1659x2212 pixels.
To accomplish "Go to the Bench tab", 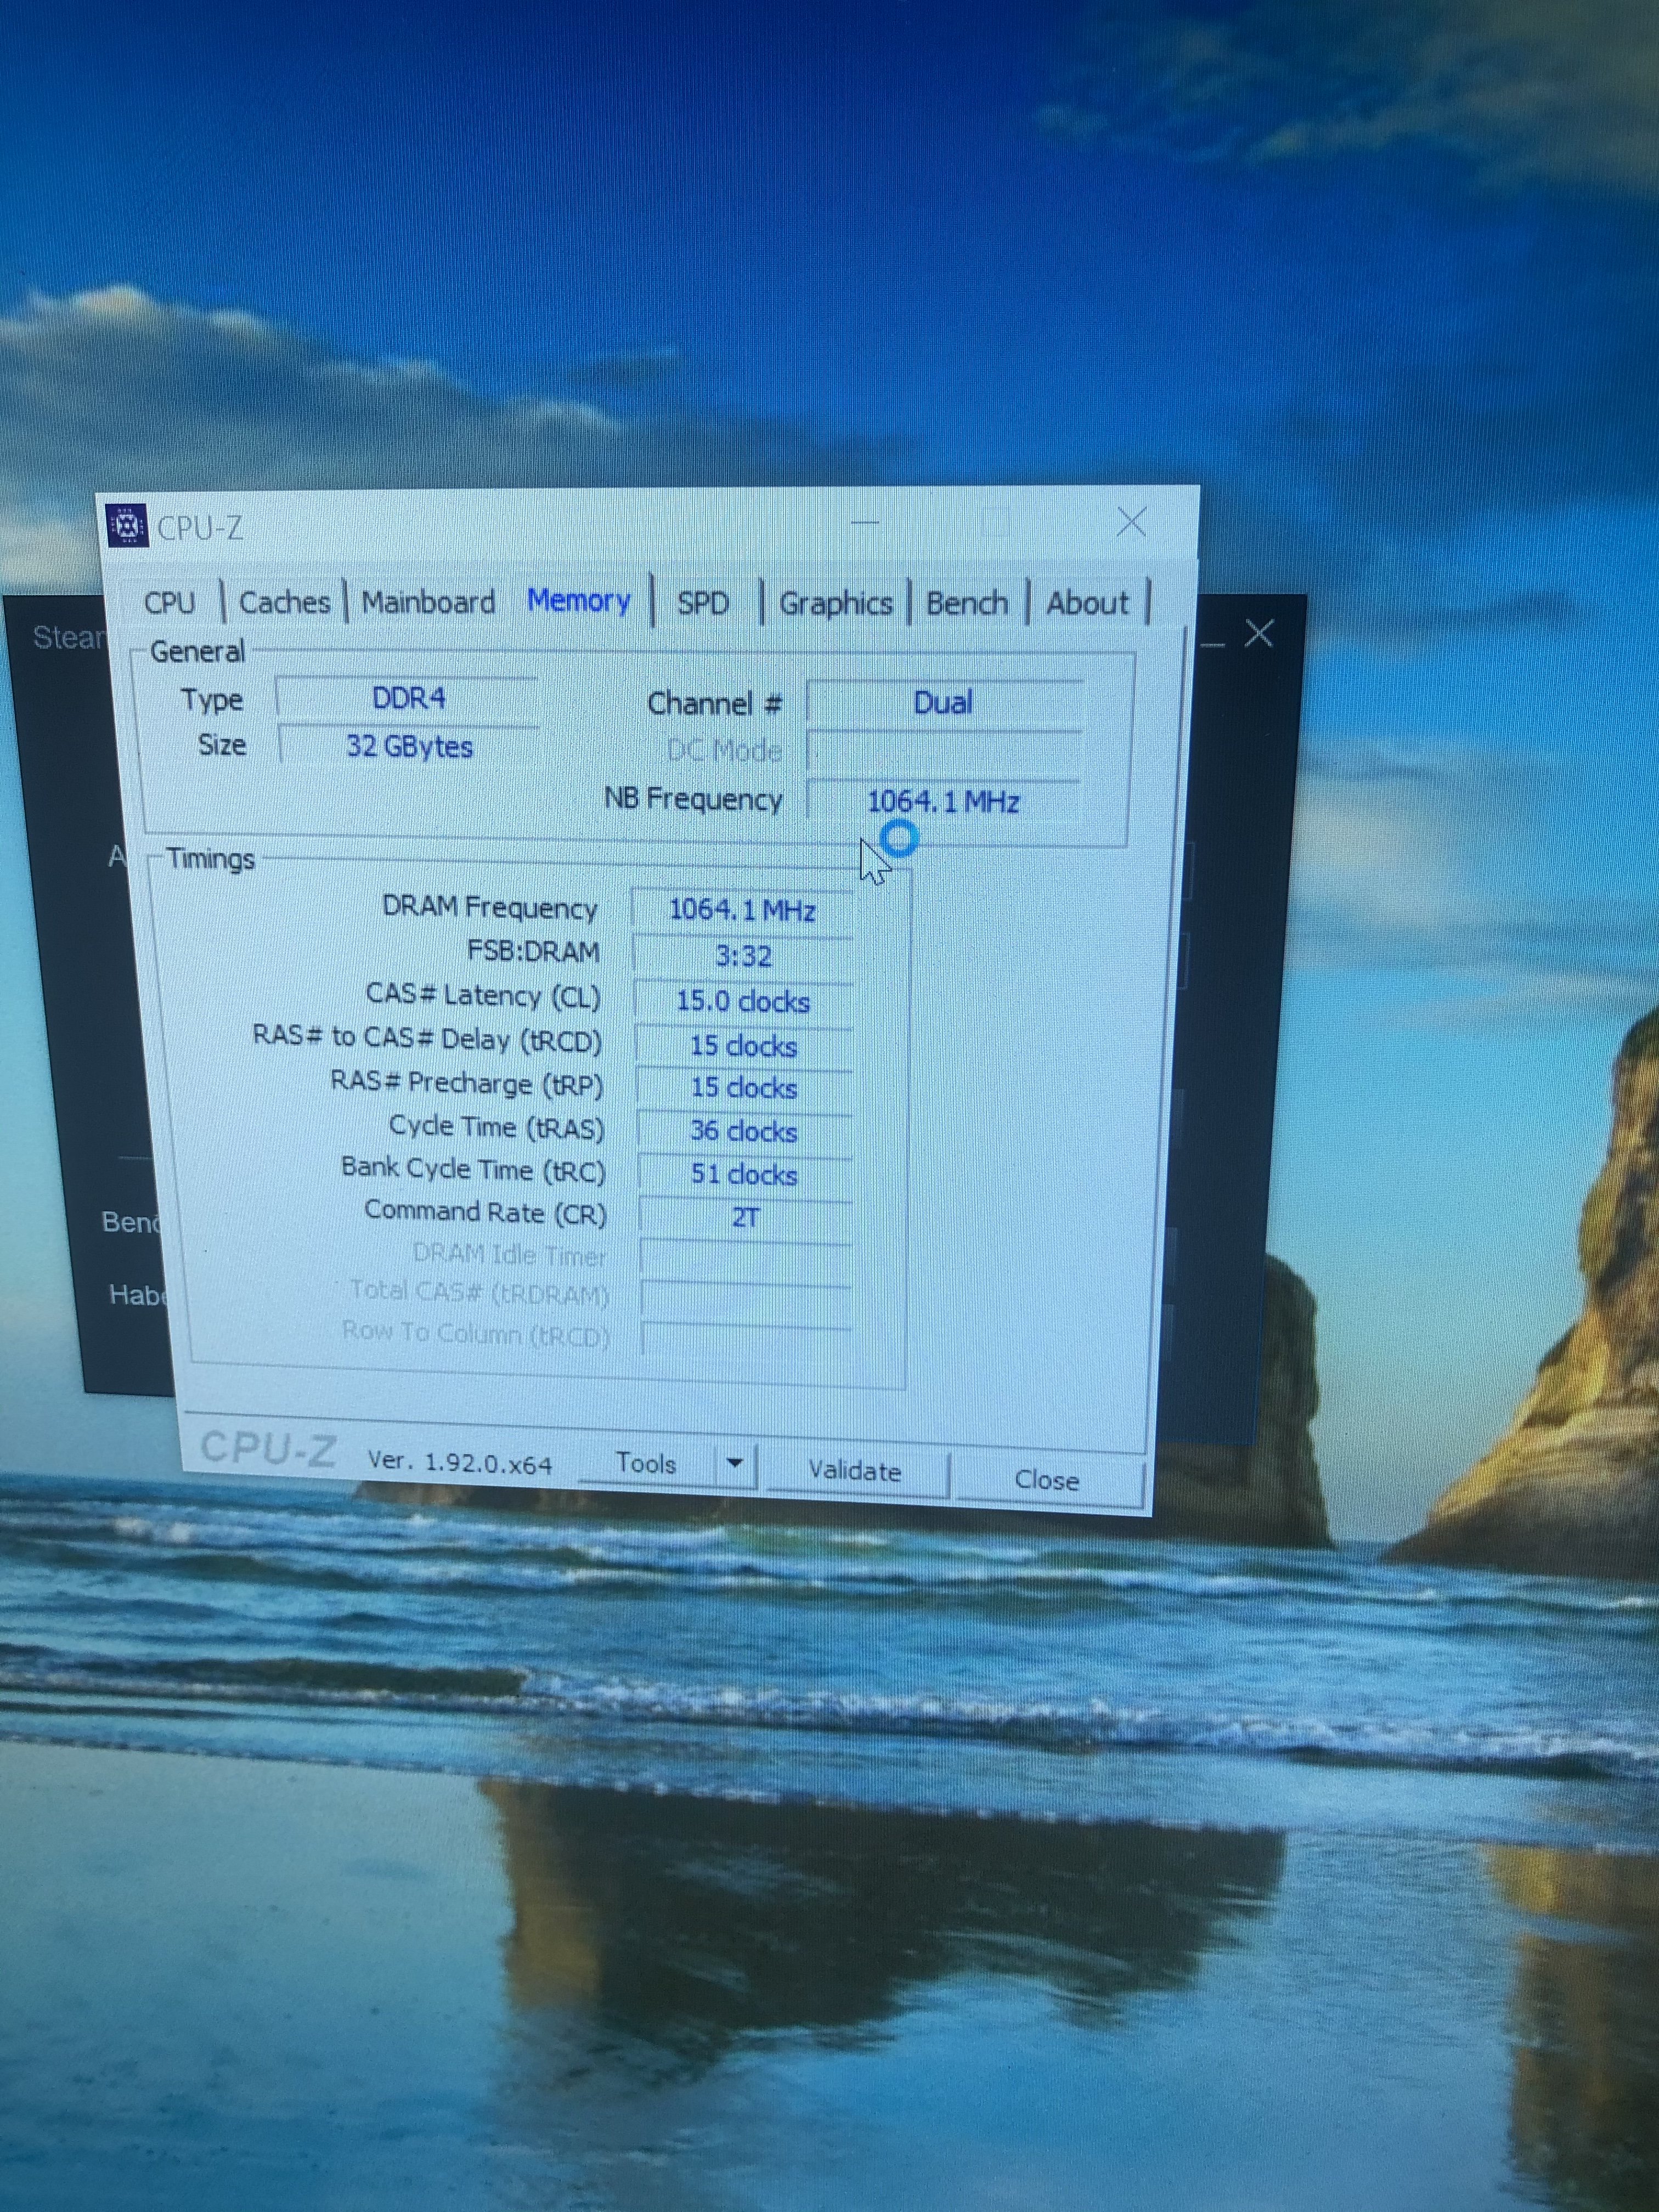I will pyautogui.click(x=967, y=603).
